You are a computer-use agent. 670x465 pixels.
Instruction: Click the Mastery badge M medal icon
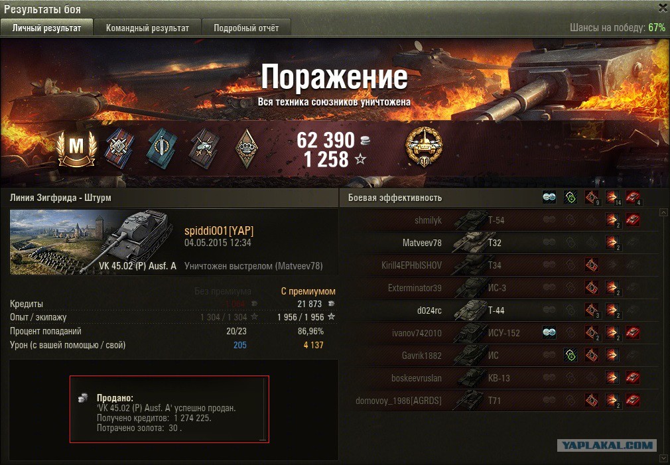point(76,148)
